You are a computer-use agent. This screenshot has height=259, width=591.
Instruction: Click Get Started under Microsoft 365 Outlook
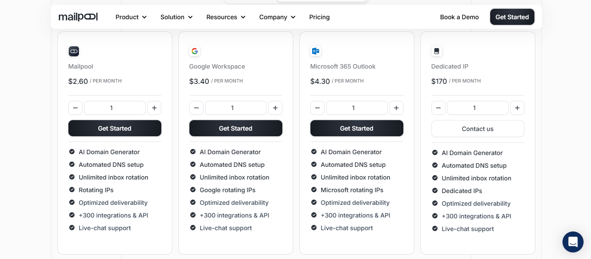(x=357, y=128)
